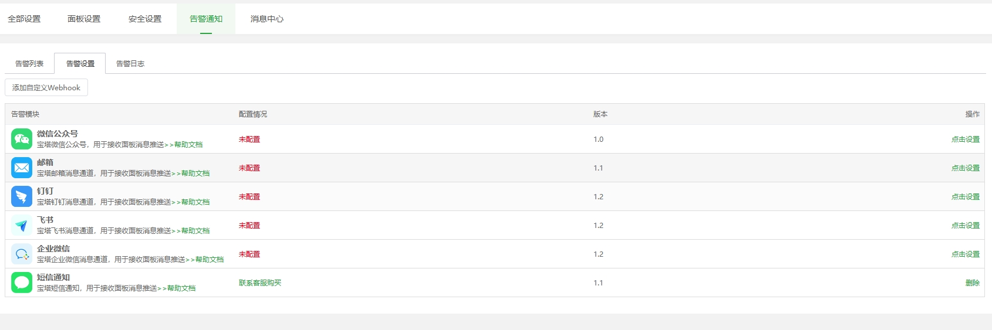Click the 添加自定义Webhook button
This screenshot has height=330, width=992.
pyautogui.click(x=46, y=87)
